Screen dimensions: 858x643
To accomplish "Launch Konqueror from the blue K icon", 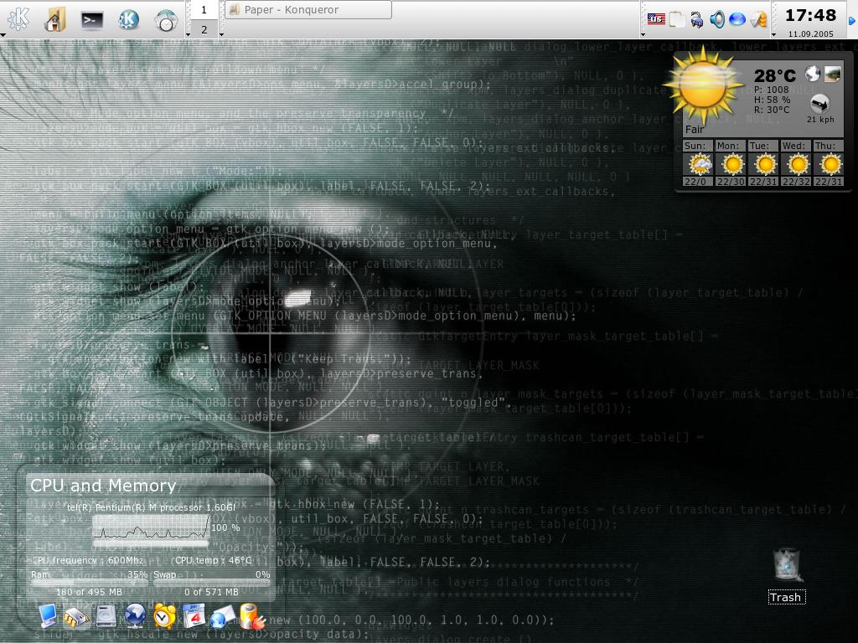I will click(128, 20).
